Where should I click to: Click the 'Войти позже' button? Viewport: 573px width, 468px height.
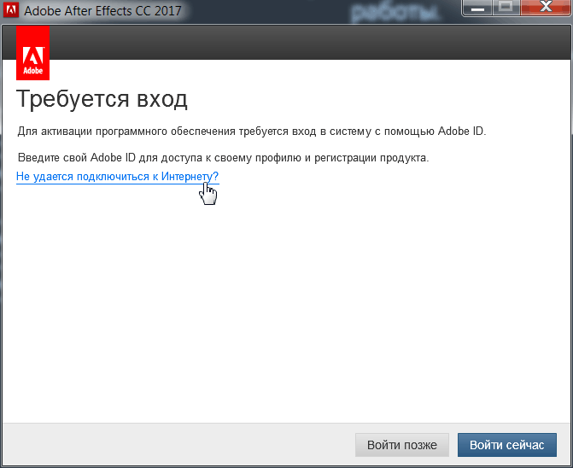pyautogui.click(x=402, y=445)
